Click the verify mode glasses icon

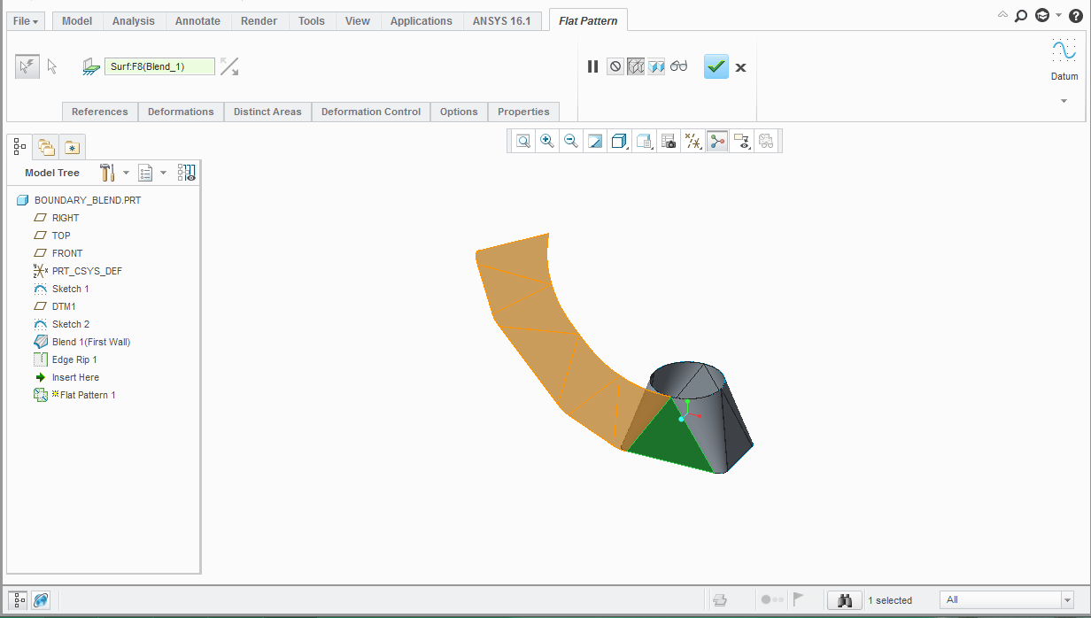pos(678,66)
